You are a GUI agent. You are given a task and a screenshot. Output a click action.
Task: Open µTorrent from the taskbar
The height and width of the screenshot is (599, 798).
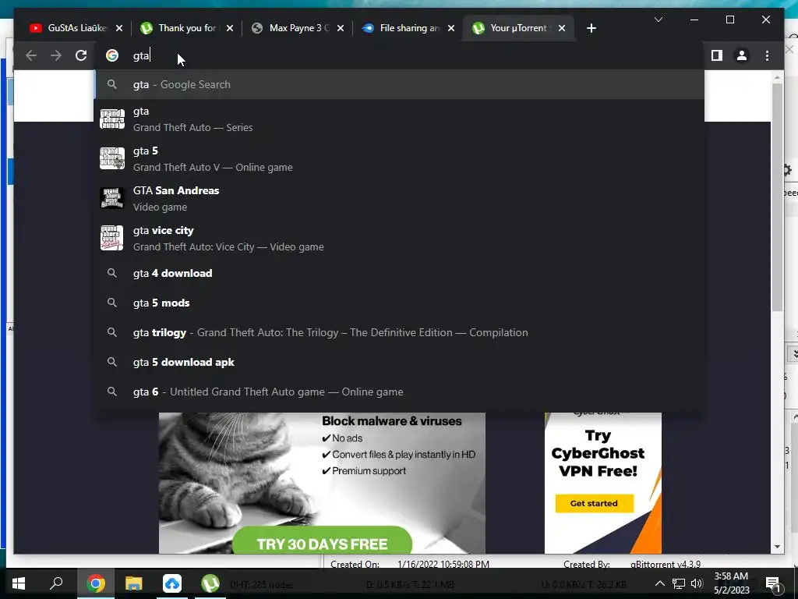coord(210,583)
